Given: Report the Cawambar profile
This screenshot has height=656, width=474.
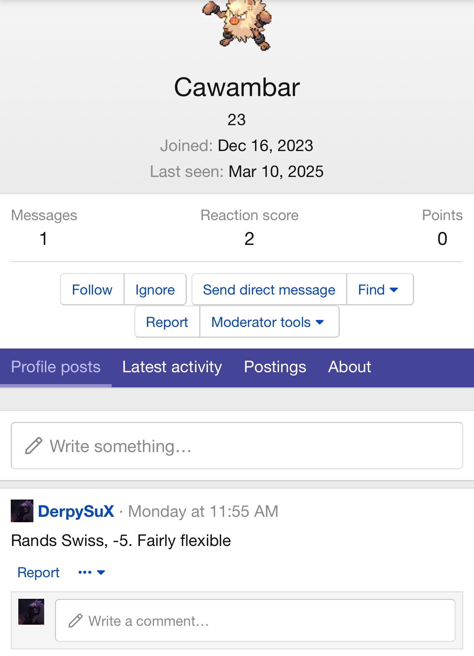Looking at the screenshot, I should [167, 322].
